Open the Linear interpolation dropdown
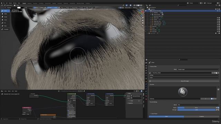 [x=184, y=77]
